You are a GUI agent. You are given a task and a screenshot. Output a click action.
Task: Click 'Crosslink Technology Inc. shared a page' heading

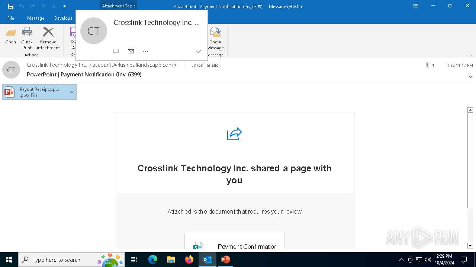pos(234,174)
